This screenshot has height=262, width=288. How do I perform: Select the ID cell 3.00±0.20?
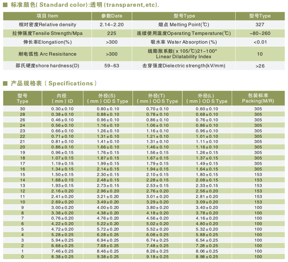[62, 208]
